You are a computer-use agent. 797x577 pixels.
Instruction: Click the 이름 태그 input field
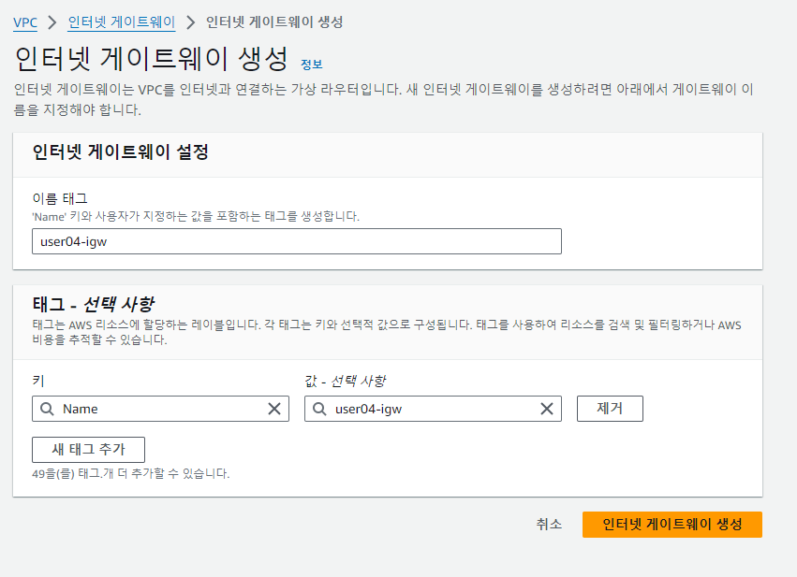297,241
